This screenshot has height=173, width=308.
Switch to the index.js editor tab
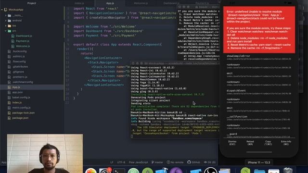[79, 3]
